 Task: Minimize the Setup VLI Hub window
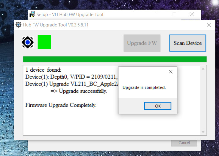[157, 14]
